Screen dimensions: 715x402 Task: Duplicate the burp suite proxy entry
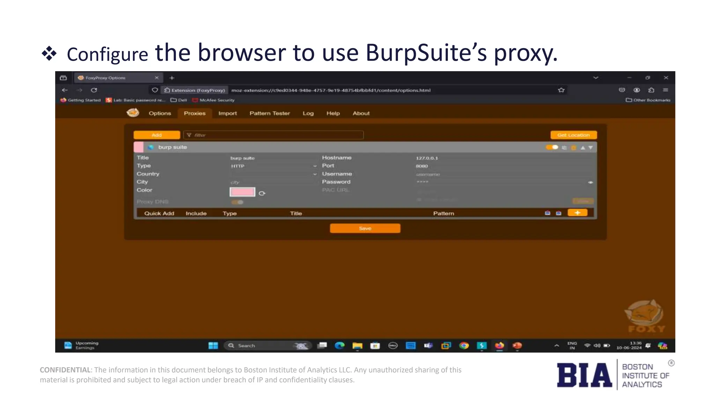[x=564, y=148]
